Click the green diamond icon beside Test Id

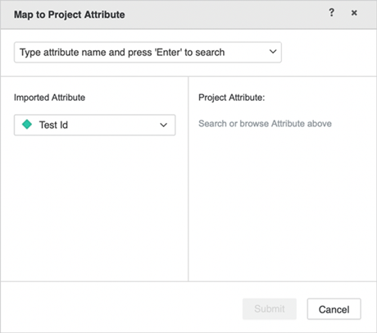click(27, 125)
